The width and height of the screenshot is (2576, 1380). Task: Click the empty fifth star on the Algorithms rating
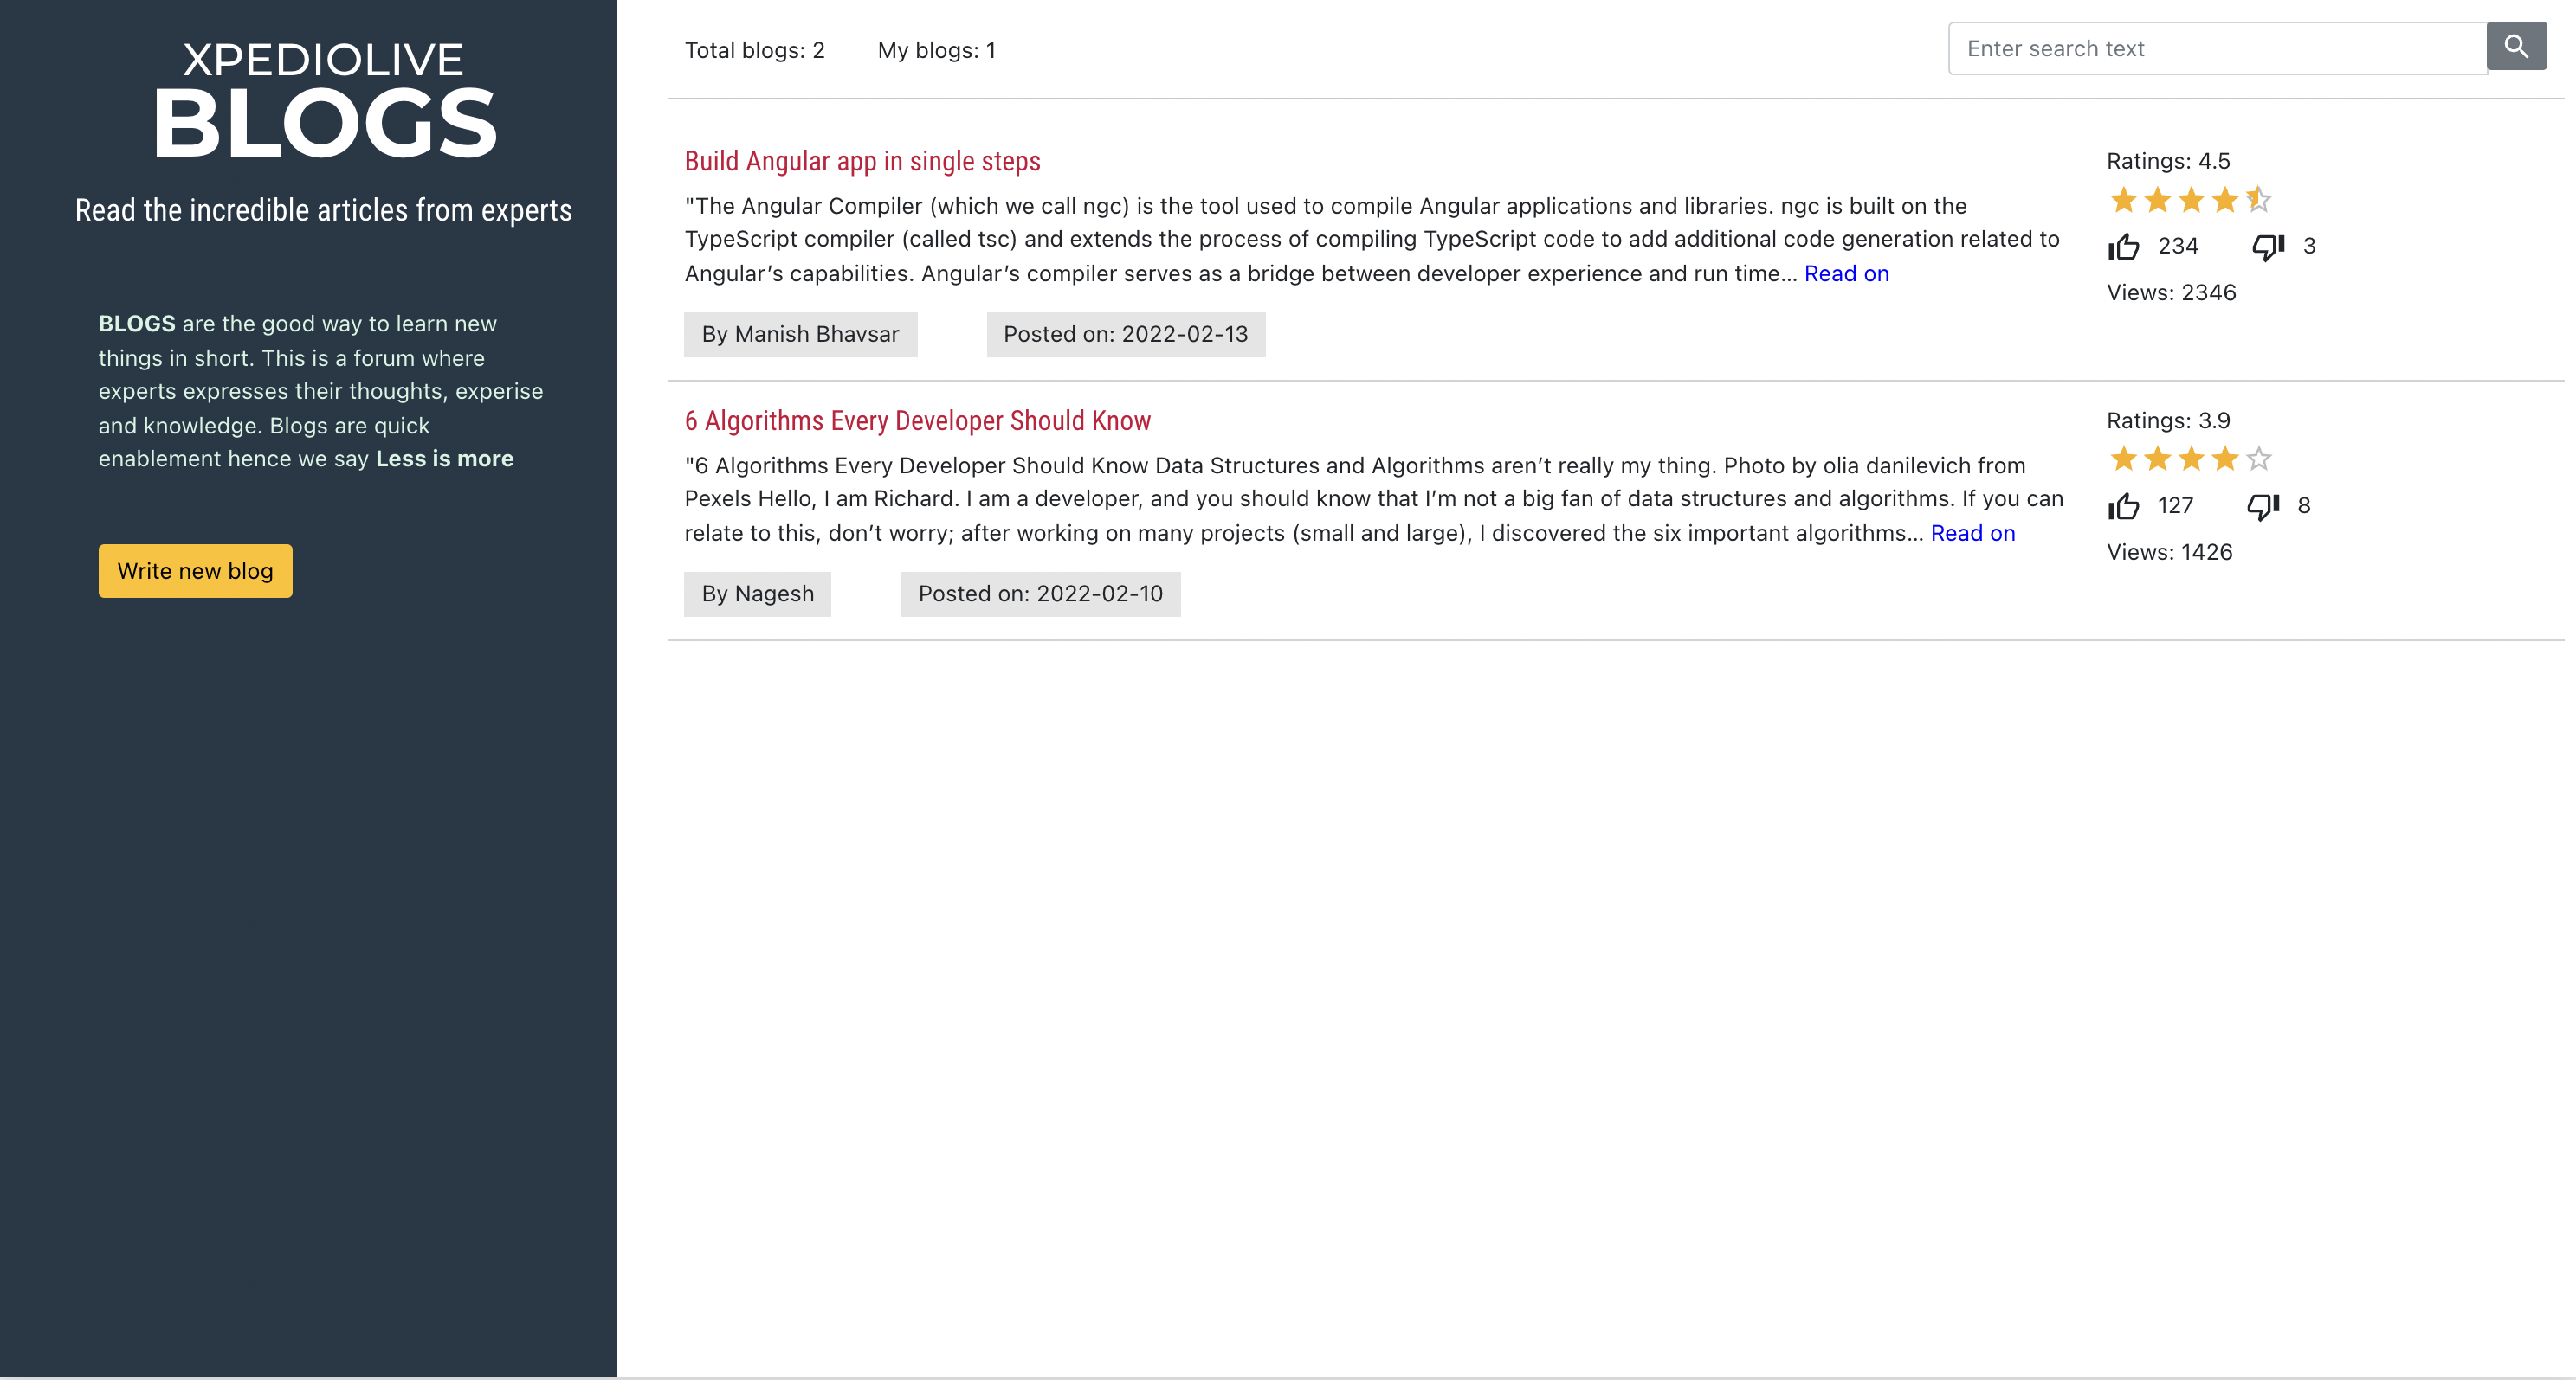tap(2258, 459)
